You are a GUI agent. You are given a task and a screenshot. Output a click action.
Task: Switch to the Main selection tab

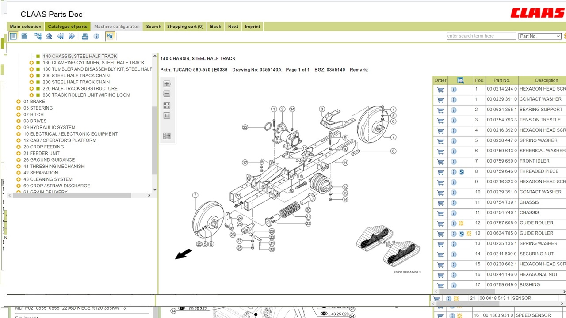pos(26,26)
